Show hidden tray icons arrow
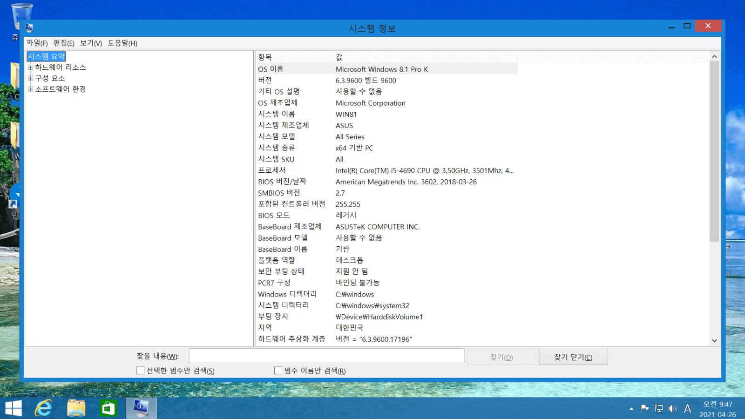 631,409
